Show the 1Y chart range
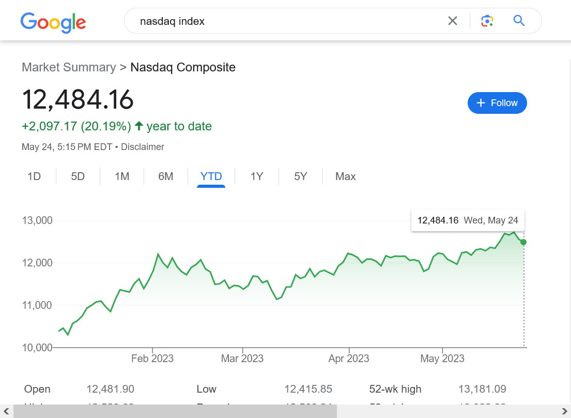The height and width of the screenshot is (418, 571). (257, 176)
